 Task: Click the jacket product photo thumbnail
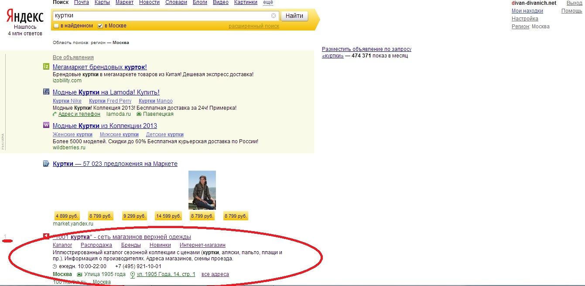pos(202,190)
